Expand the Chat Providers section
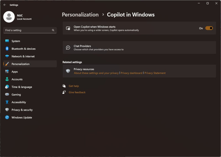This screenshot has height=157, width=221. coord(139,47)
